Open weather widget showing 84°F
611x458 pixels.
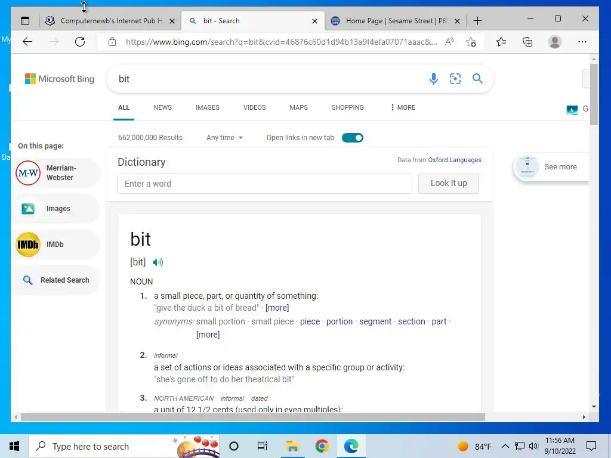click(474, 446)
